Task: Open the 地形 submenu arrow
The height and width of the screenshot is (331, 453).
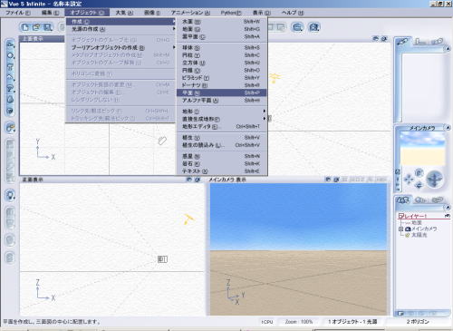Action: pyautogui.click(x=265, y=112)
